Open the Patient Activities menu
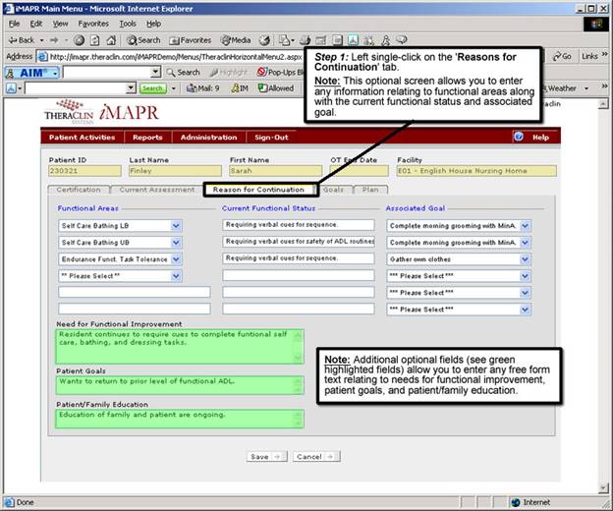The width and height of the screenshot is (613, 511). [83, 138]
